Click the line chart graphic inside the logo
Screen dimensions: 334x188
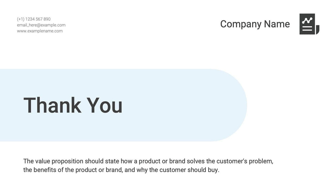[307, 20]
